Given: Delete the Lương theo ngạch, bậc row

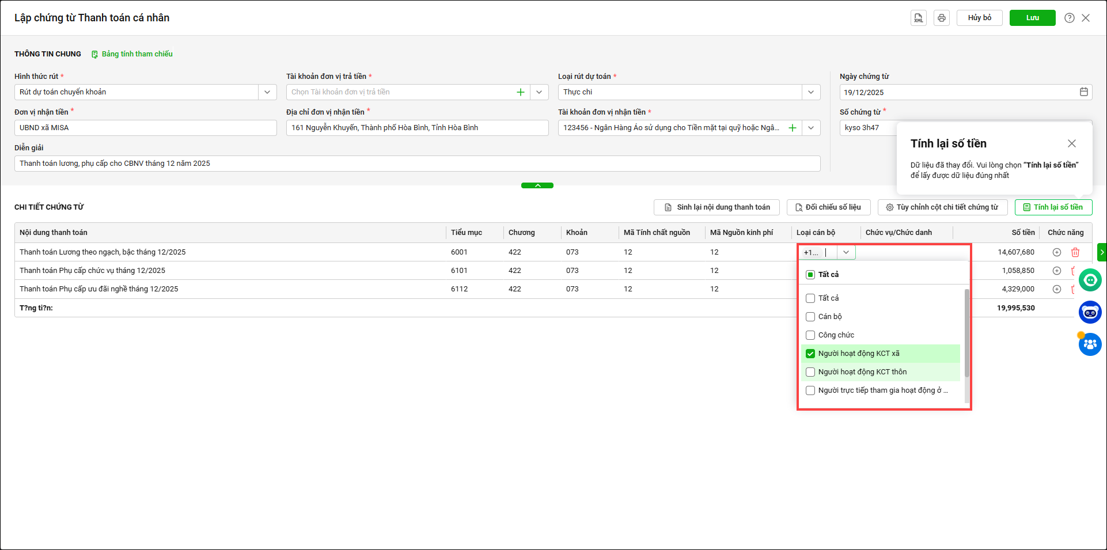Looking at the screenshot, I should pyautogui.click(x=1075, y=252).
